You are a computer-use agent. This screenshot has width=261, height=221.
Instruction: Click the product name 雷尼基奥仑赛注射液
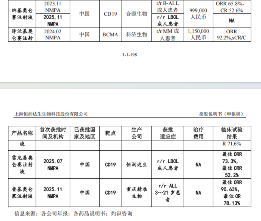click(22, 165)
